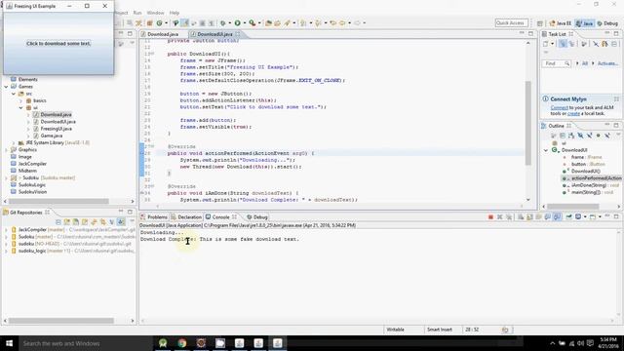Expand JackCompiler repository in Git Repositories
The width and height of the screenshot is (624, 351).
tap(6, 230)
